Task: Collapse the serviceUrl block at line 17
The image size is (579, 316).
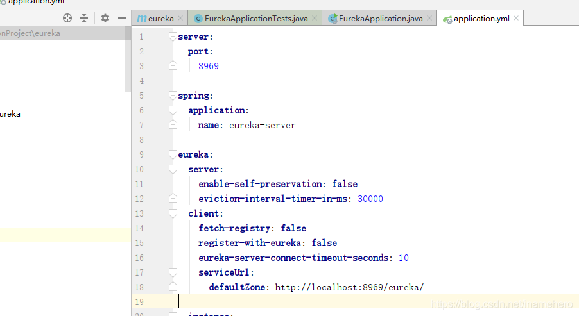Action: pos(173,272)
